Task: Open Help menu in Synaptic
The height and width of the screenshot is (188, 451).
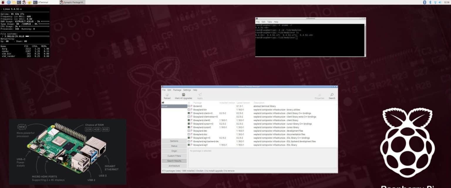Action: (195, 90)
